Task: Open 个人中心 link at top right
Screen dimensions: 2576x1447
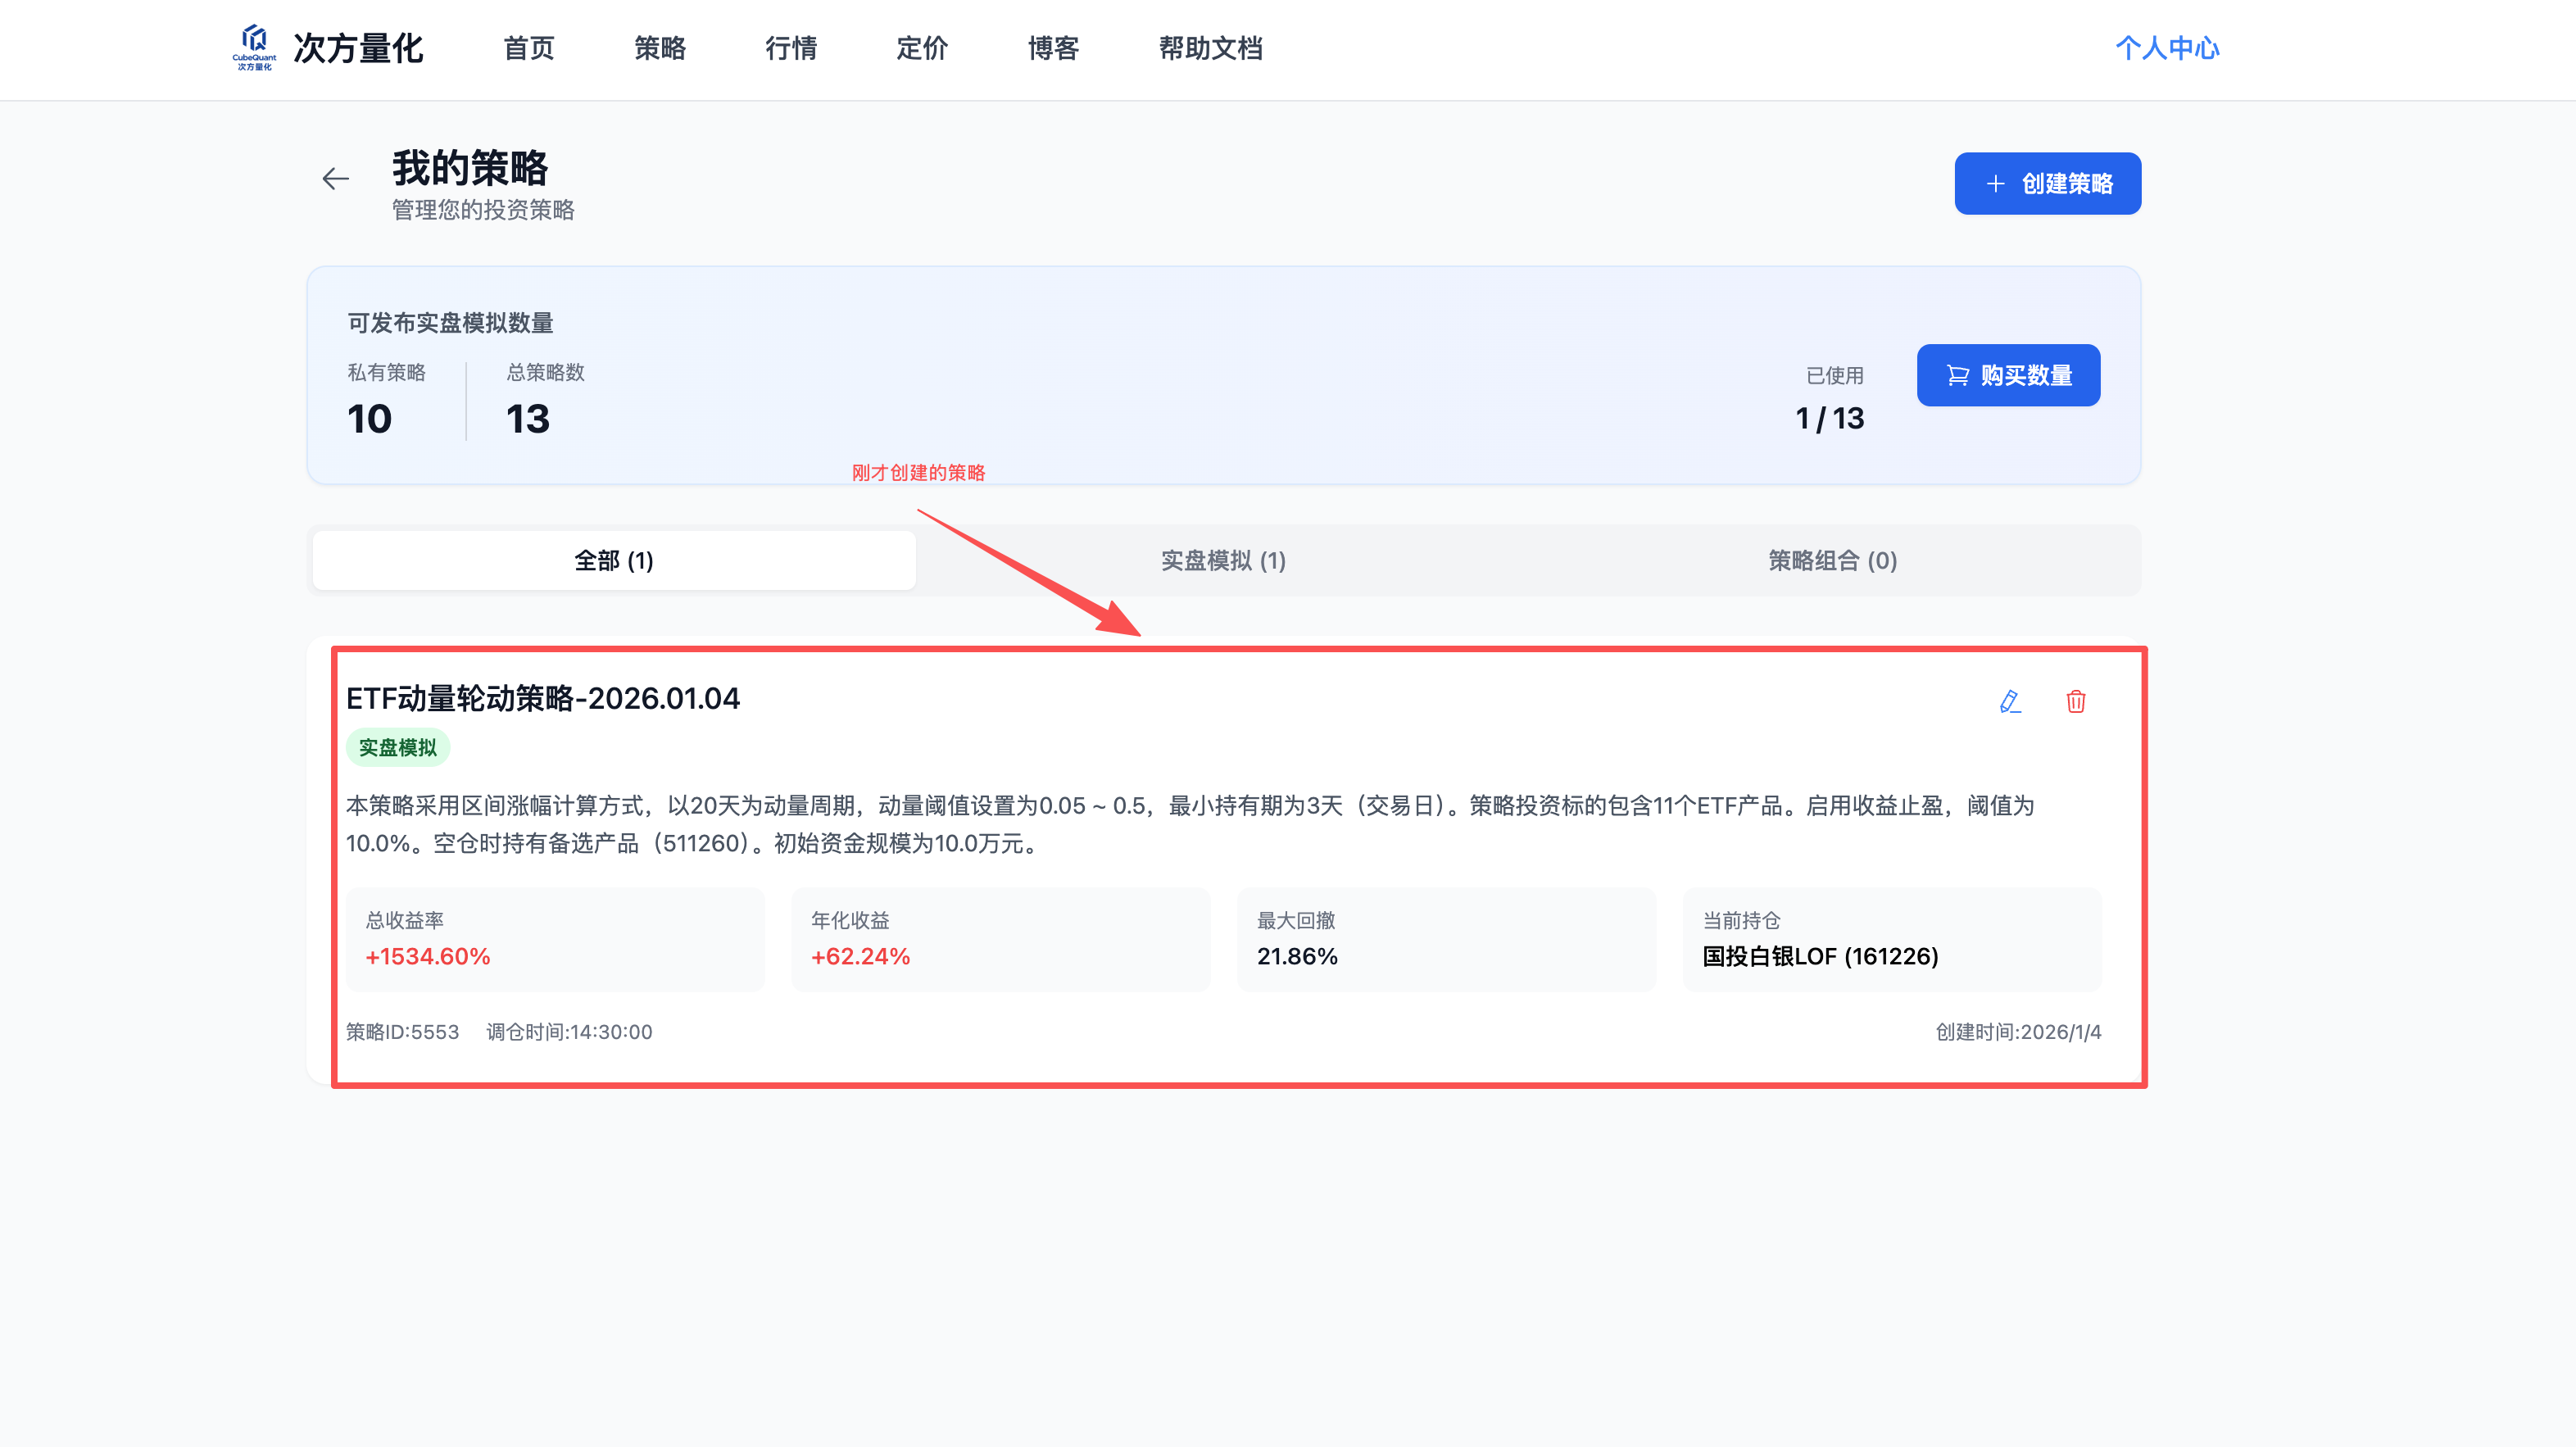Action: pyautogui.click(x=2166, y=48)
